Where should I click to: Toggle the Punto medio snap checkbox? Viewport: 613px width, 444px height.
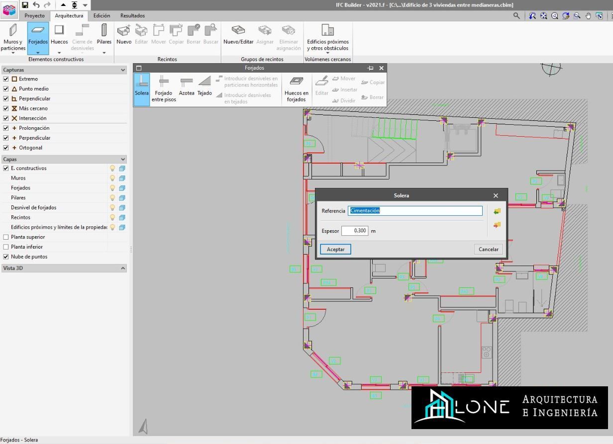click(6, 89)
